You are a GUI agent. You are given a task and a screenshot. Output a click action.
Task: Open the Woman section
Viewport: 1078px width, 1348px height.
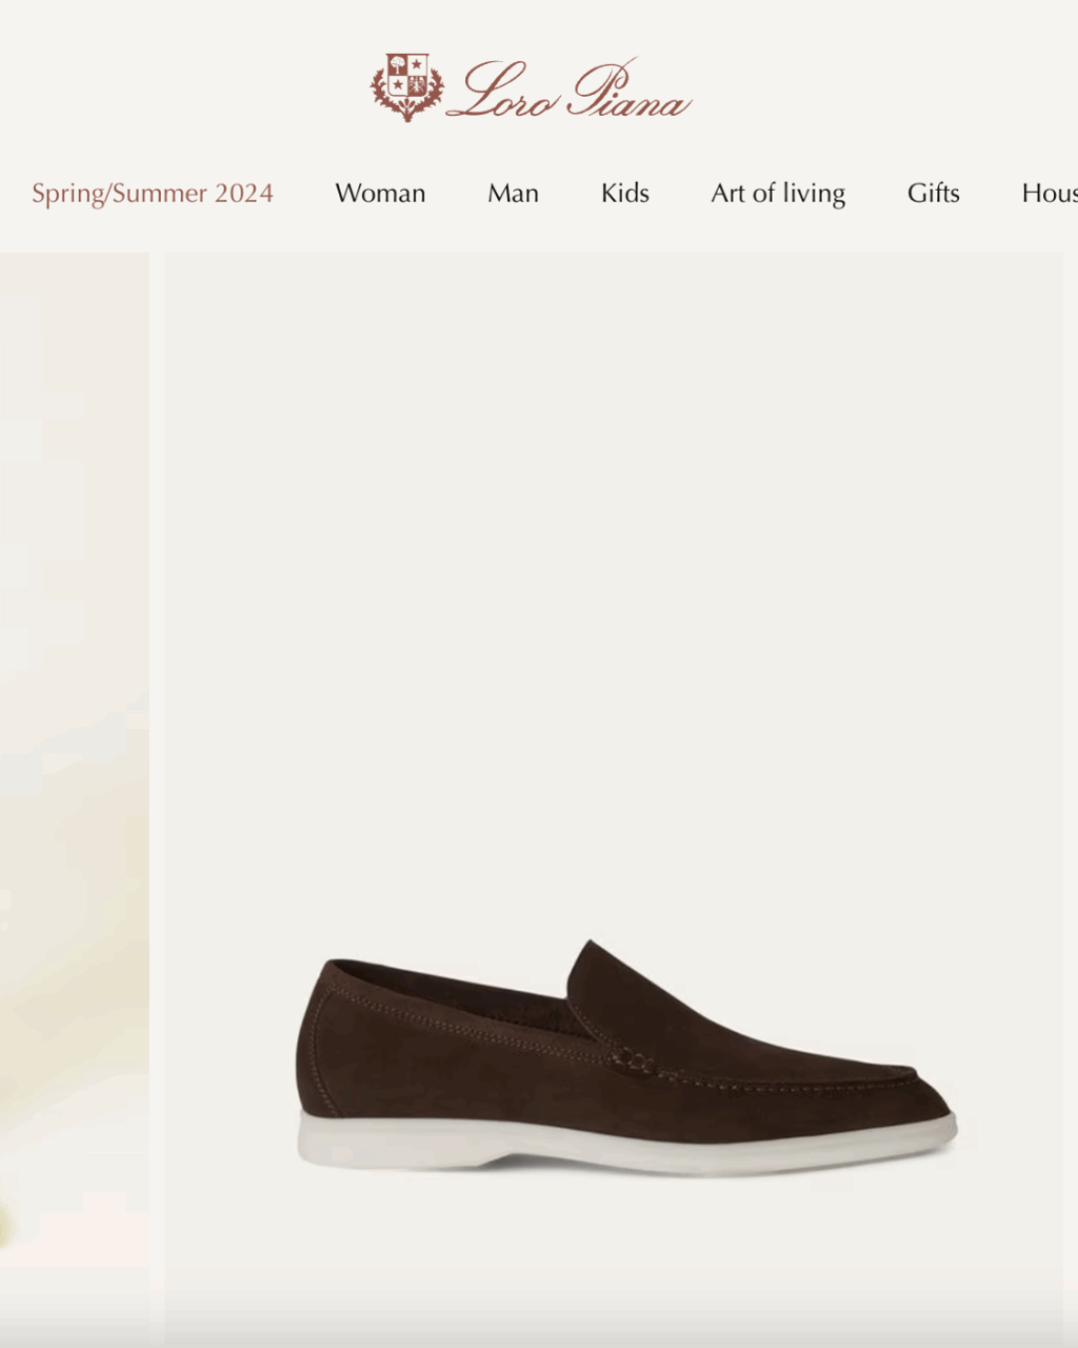[380, 193]
